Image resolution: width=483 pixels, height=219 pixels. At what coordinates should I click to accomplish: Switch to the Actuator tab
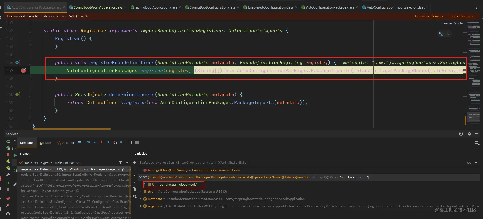tap(66, 143)
